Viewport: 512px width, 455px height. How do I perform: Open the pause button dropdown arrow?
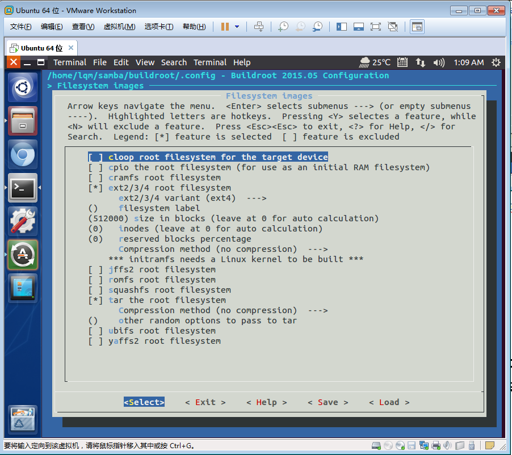point(237,27)
